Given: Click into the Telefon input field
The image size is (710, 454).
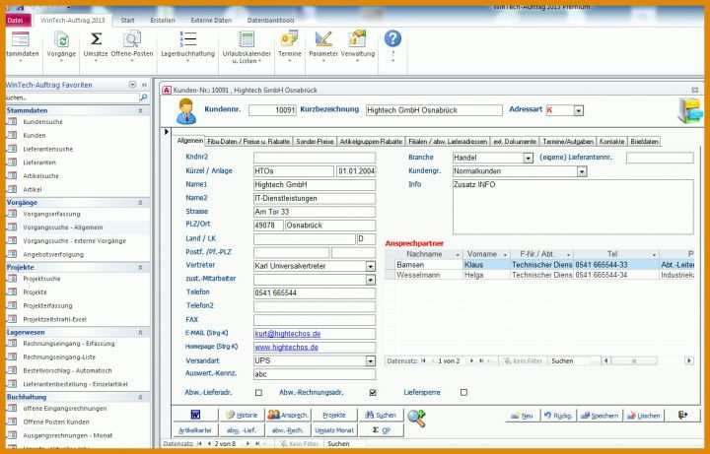Looking at the screenshot, I should (x=315, y=293).
